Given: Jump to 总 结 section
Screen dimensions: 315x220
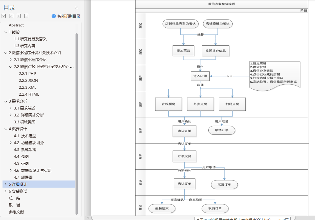Looking at the screenshot, I should coord(14,198).
